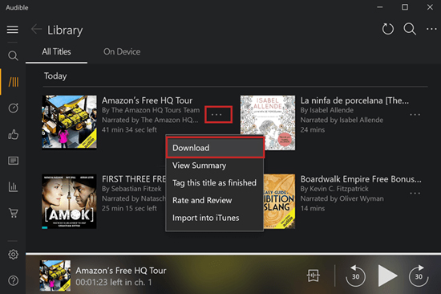The height and width of the screenshot is (294, 441).
Task: Click author text By Sebastian Fitzek
Action: pos(131,189)
